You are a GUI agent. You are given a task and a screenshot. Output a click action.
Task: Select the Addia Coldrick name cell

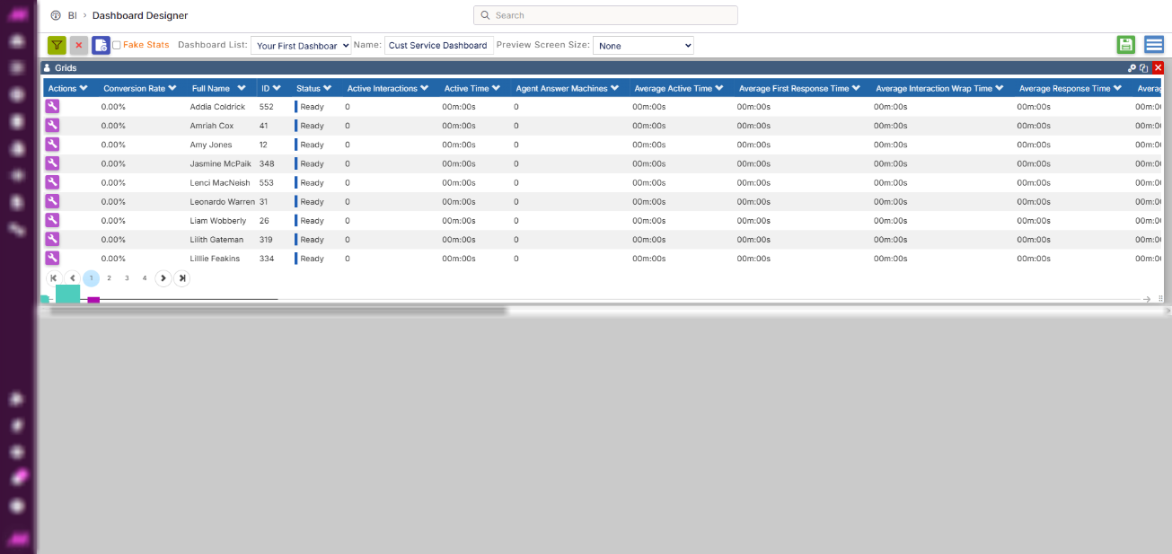[217, 107]
